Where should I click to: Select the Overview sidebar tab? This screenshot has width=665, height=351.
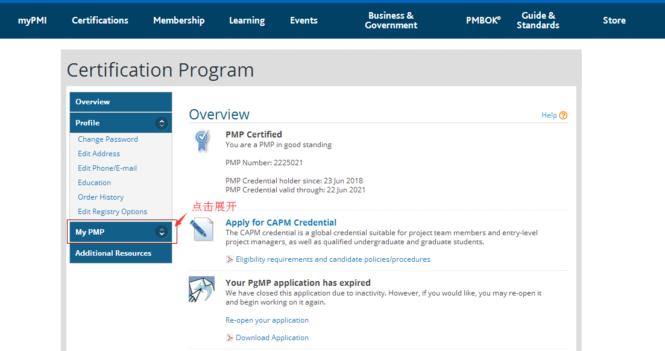point(121,102)
